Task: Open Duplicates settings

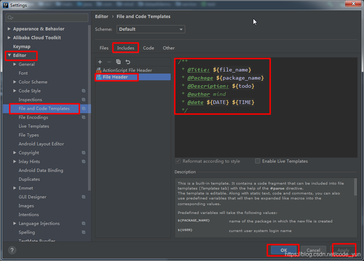Action: (29, 179)
